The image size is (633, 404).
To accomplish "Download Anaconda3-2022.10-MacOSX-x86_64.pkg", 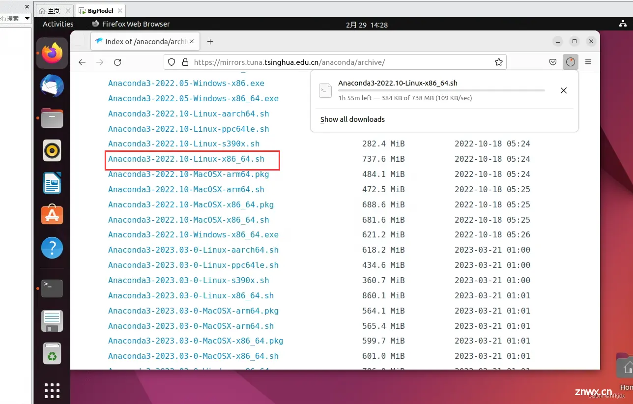I will [191, 205].
